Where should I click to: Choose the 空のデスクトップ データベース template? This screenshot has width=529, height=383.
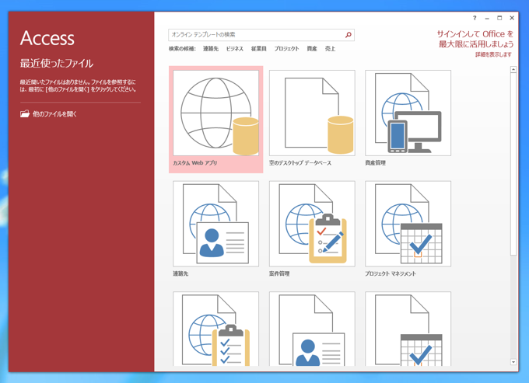click(x=312, y=113)
